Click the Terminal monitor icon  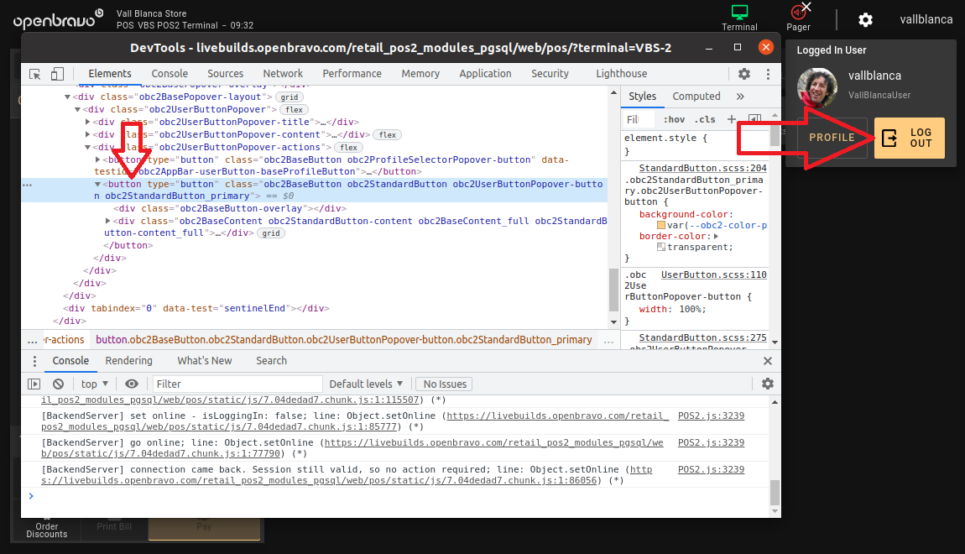739,13
